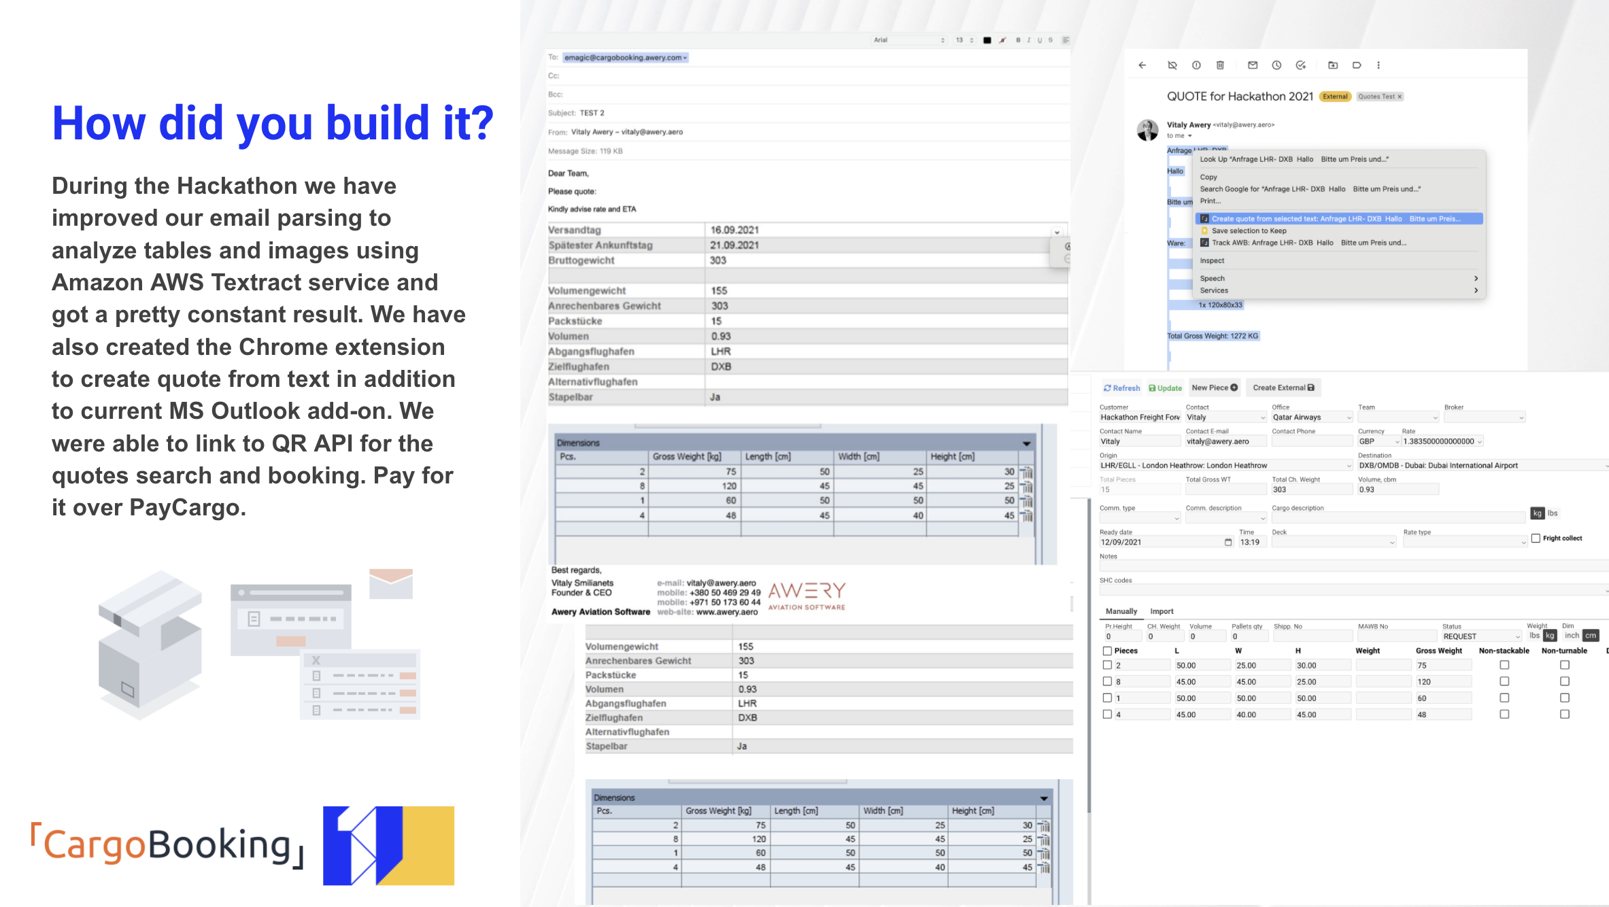The height and width of the screenshot is (907, 1609).
Task: Tick the select-all Pieces header checkbox
Action: pos(1107,651)
